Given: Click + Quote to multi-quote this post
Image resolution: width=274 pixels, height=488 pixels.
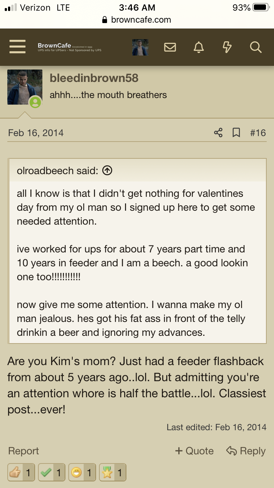Looking at the screenshot, I should pos(194,451).
